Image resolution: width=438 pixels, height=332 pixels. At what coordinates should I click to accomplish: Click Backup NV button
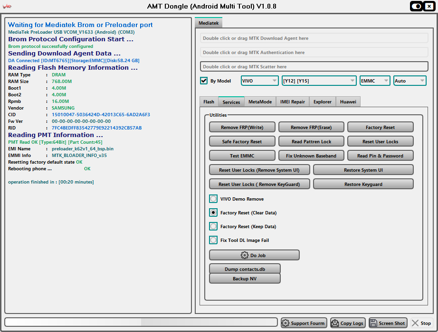(245, 278)
